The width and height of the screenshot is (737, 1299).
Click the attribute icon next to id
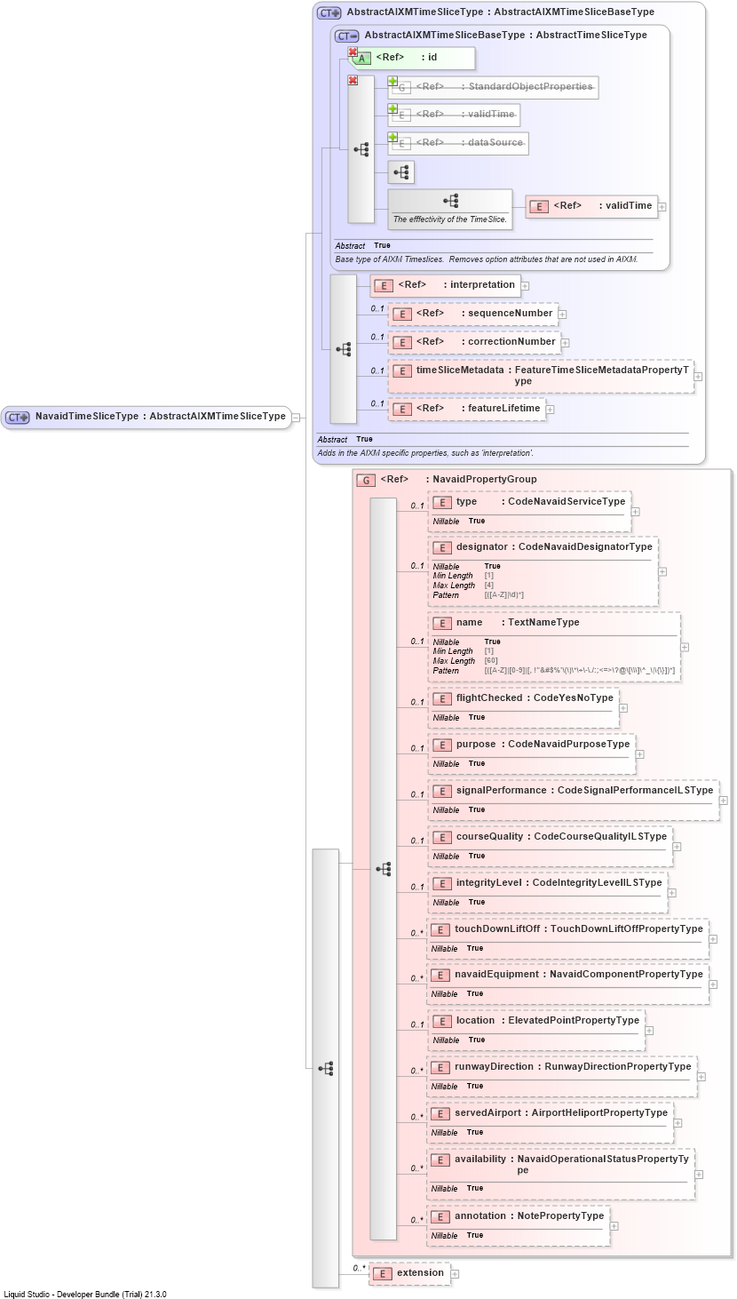coord(362,58)
